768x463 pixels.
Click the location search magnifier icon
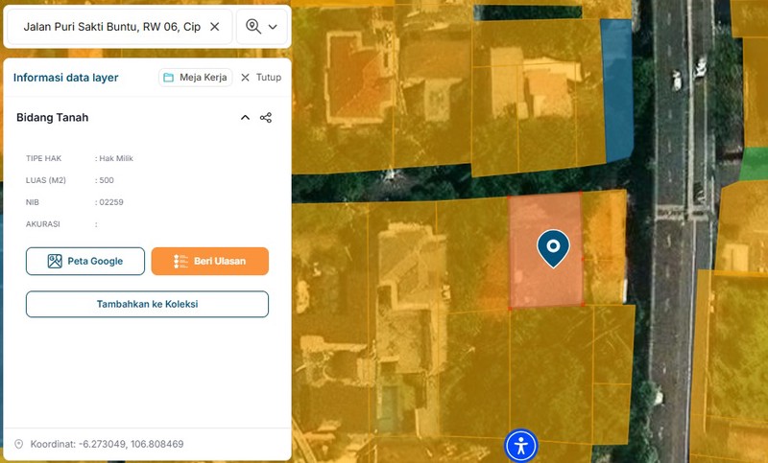tap(253, 27)
